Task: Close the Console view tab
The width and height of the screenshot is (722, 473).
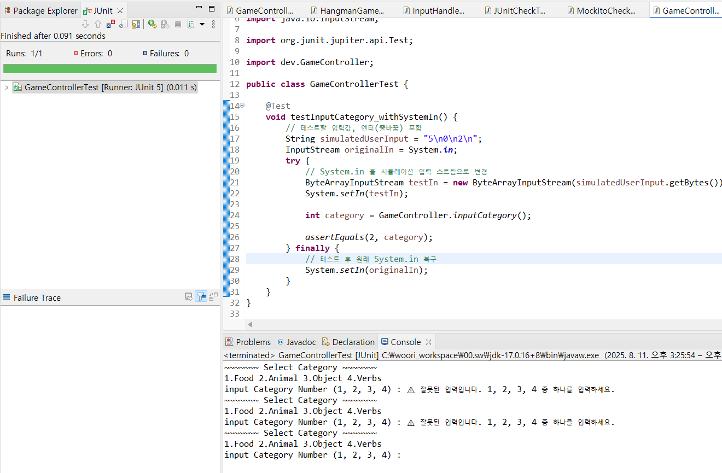Action: pos(429,342)
